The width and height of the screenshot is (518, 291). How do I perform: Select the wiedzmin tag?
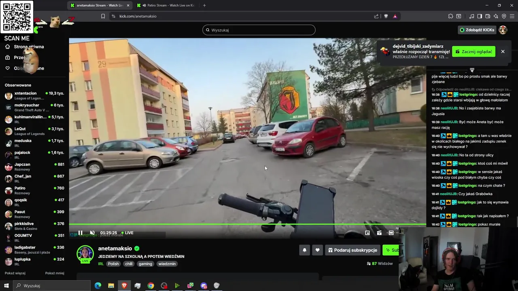[167, 264]
